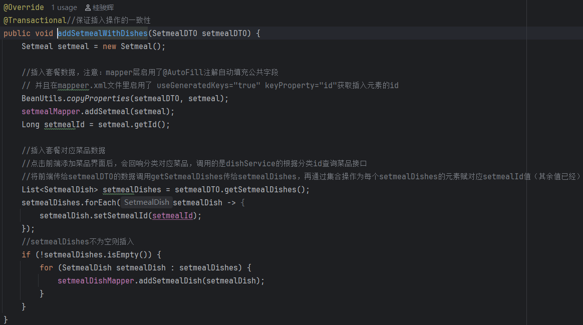This screenshot has width=583, height=325.
Task: Click addSetmealDish method call
Action: (x=170, y=281)
